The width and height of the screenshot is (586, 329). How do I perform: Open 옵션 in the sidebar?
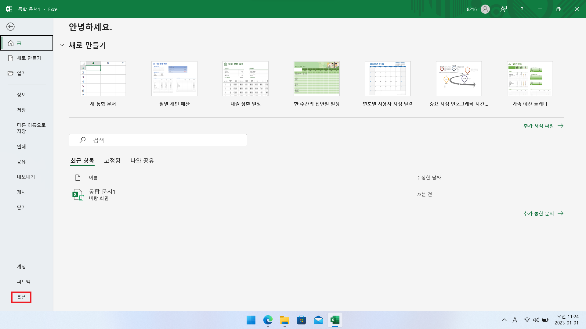click(21, 297)
